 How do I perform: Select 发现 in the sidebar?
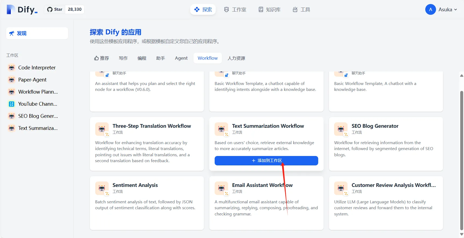[37, 33]
